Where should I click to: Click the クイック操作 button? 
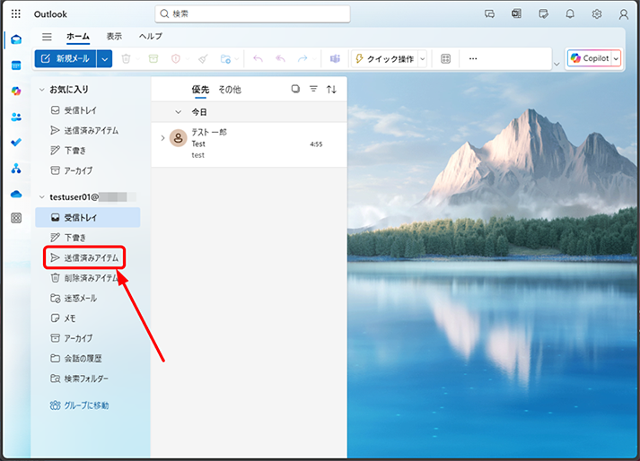point(385,59)
